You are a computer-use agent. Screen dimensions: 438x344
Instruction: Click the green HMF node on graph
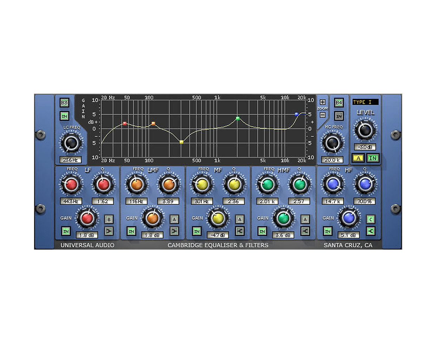(x=238, y=119)
